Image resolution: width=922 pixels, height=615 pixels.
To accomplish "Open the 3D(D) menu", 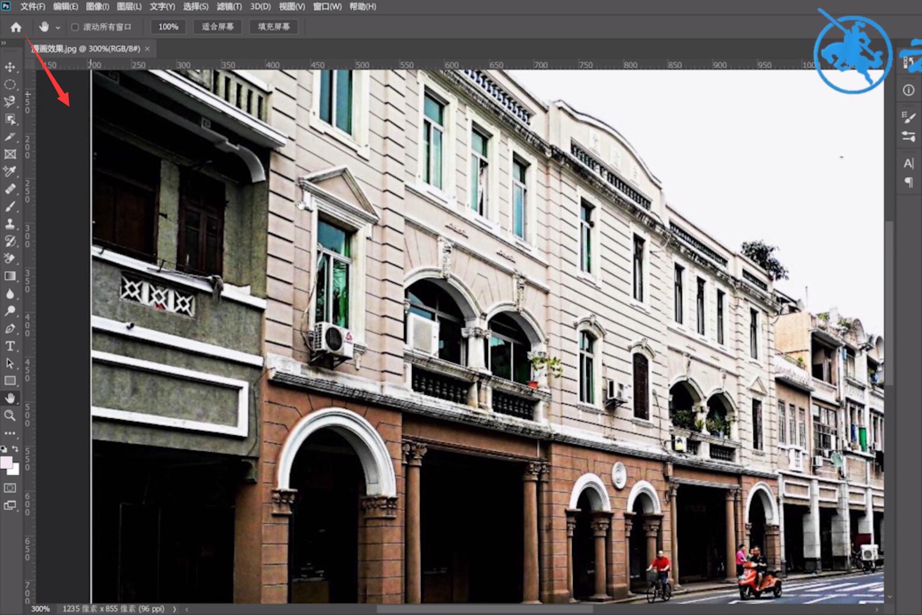I will (260, 7).
